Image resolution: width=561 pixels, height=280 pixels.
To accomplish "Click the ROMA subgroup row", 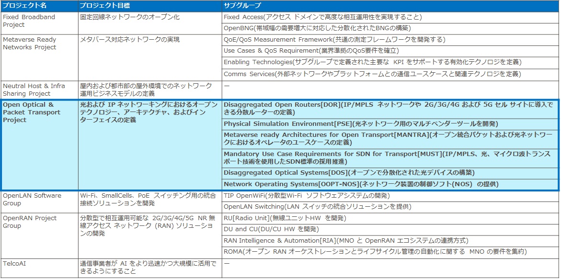I will (391, 252).
